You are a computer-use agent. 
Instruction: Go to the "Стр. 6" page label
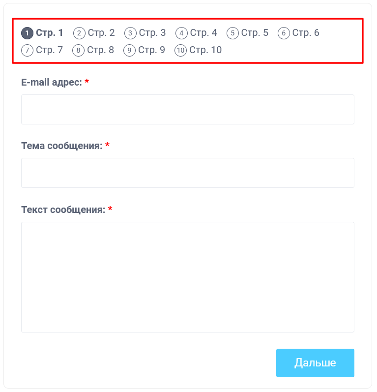tap(306, 33)
